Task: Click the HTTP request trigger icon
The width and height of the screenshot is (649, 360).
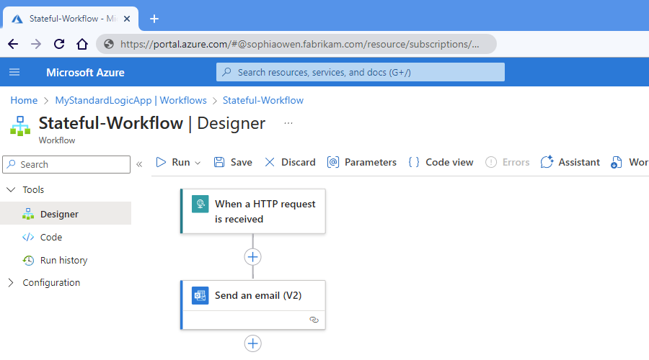Action: [200, 204]
